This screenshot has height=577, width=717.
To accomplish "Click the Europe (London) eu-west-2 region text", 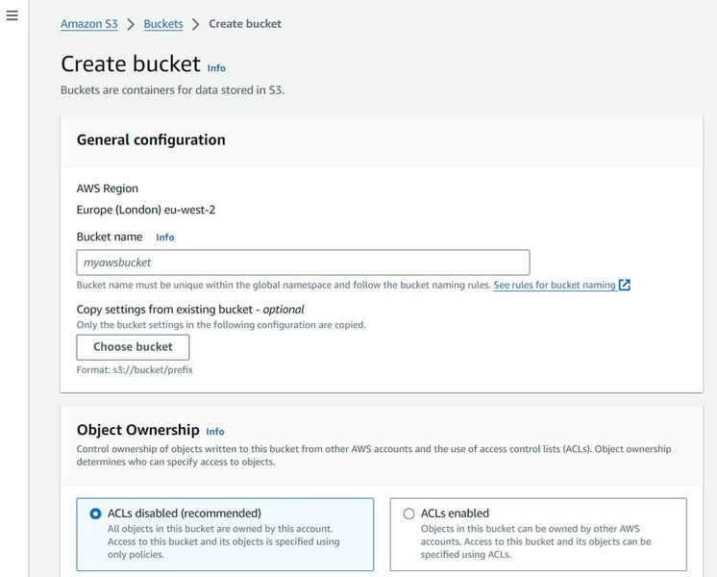I will (x=145, y=210).
